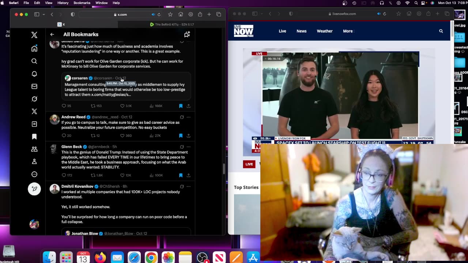Open Dmitrii Kovanikov's profile link

pyautogui.click(x=78, y=187)
